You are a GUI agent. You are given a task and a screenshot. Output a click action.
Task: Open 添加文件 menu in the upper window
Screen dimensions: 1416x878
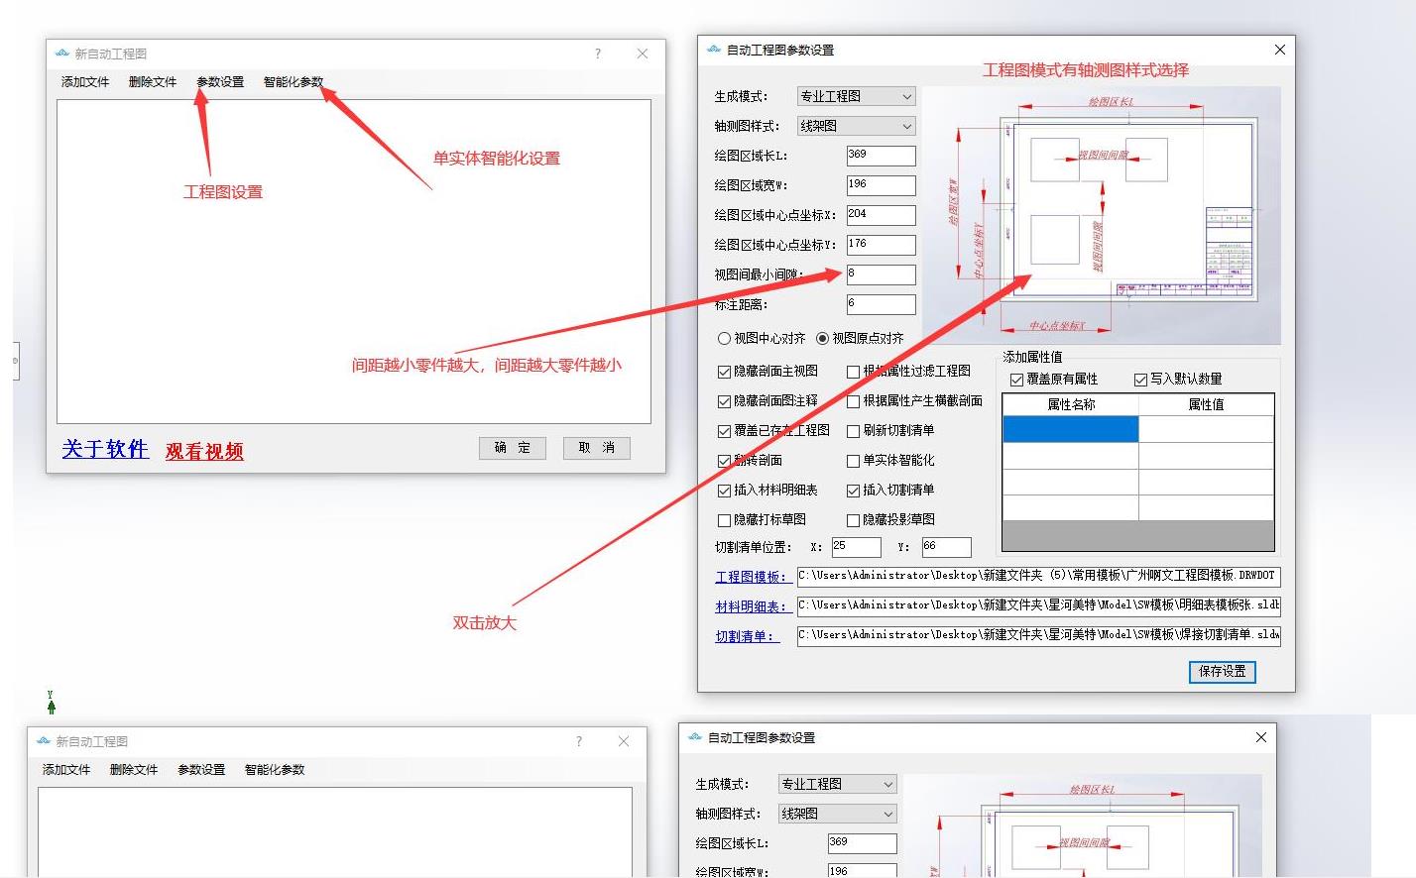[x=85, y=82]
